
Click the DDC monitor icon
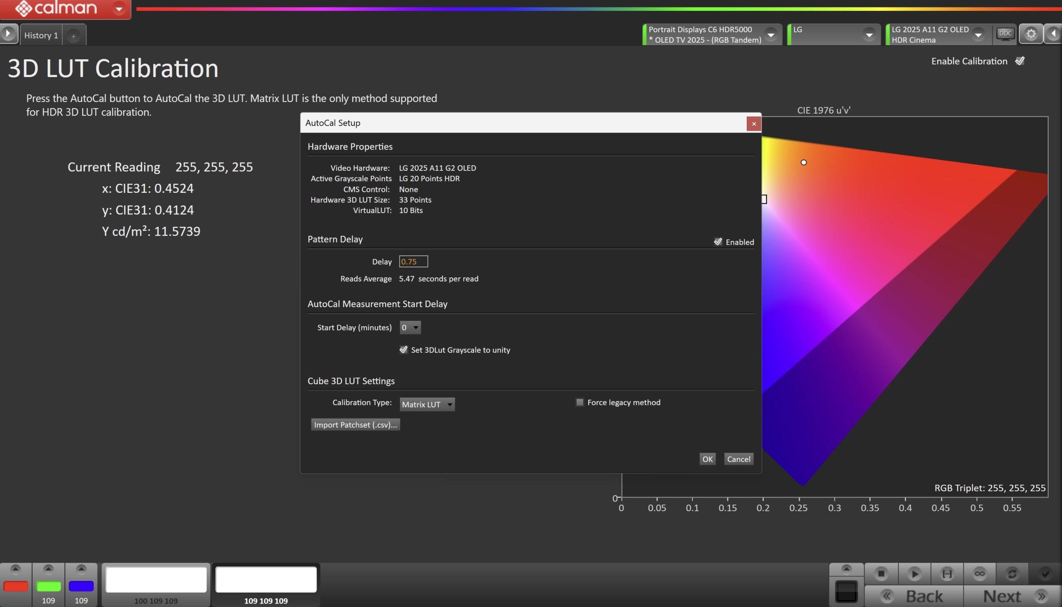pos(1005,34)
